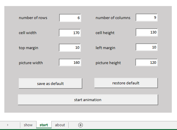Click the restore default button
Viewport: 177px width, 130px height.
coord(126,83)
